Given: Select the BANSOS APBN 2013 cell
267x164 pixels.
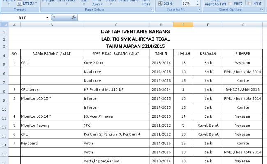Looking at the screenshot, I should point(243,89).
